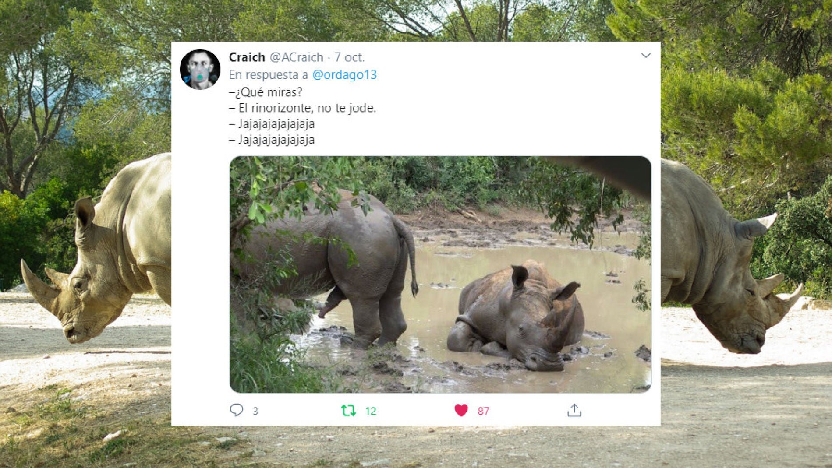This screenshot has width=832, height=468.
Task: Click the 'El rinorizonte, no te jode' line
Action: point(302,108)
